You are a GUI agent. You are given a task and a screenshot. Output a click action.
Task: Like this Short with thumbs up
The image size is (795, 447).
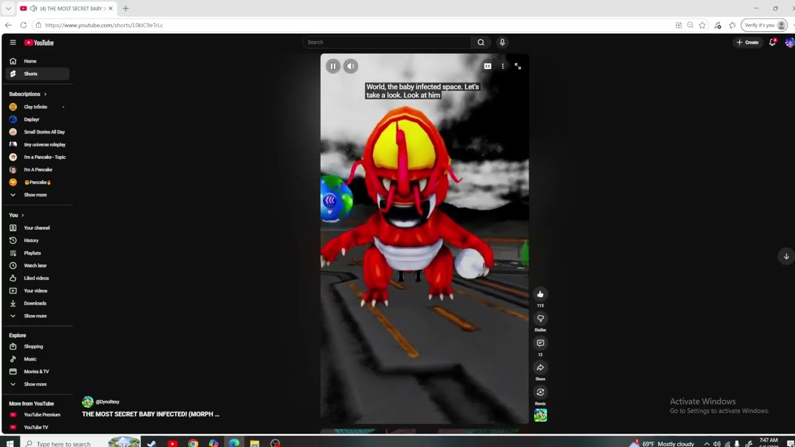click(x=540, y=294)
